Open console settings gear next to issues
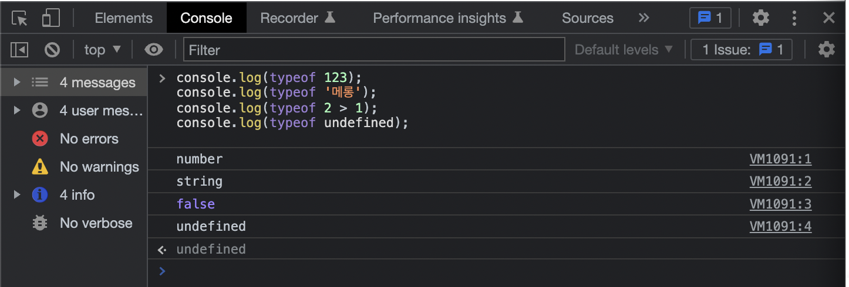This screenshot has width=849, height=287. tap(826, 50)
